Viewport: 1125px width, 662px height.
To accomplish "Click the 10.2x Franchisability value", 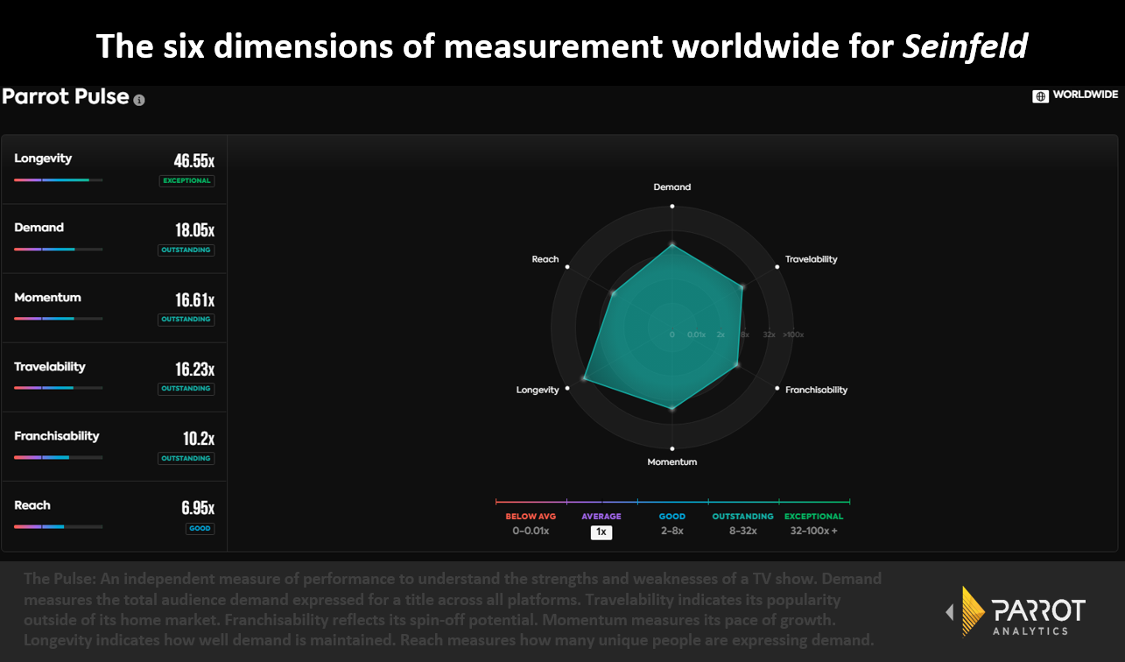I will pyautogui.click(x=199, y=438).
